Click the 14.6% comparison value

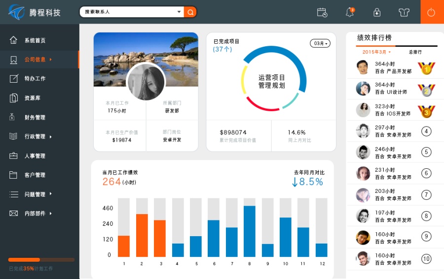pyautogui.click(x=297, y=132)
